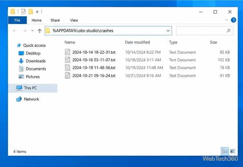The width and height of the screenshot is (243, 167).
Task: Click the date 10/21/2024 9:16 AM
Action: [x=143, y=76]
